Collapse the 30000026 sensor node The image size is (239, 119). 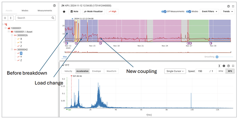point(12,35)
